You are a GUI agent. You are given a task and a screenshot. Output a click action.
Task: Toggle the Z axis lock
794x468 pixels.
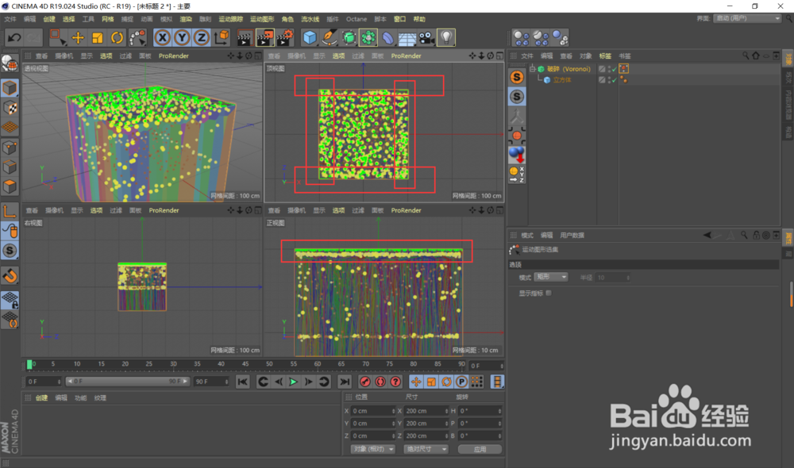[202, 38]
